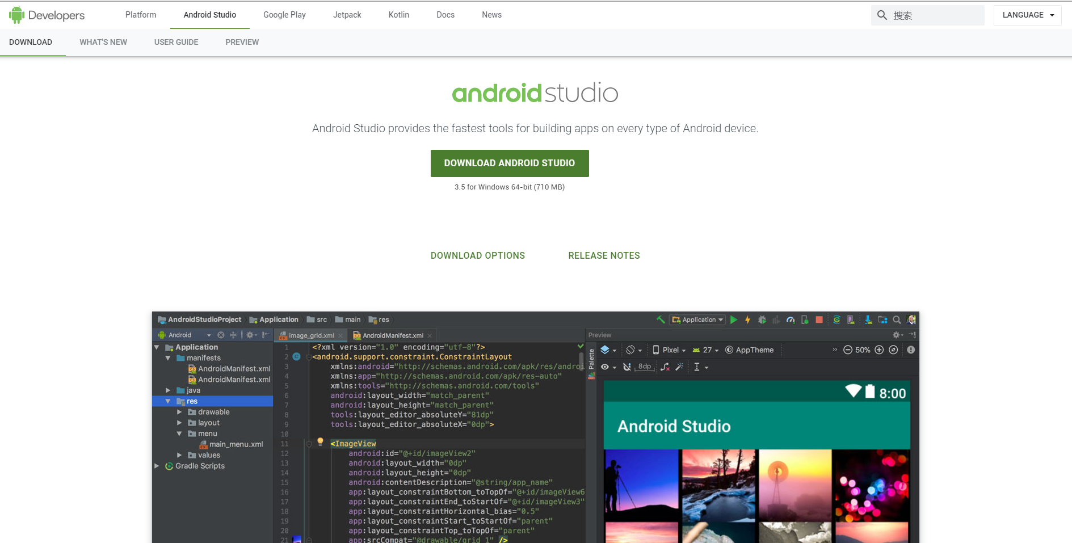Click the magnifier icon in the site search box

[882, 15]
